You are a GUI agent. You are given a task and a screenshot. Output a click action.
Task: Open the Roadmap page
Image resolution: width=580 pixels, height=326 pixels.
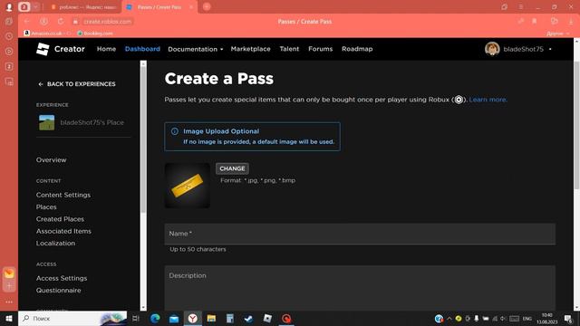(x=357, y=49)
